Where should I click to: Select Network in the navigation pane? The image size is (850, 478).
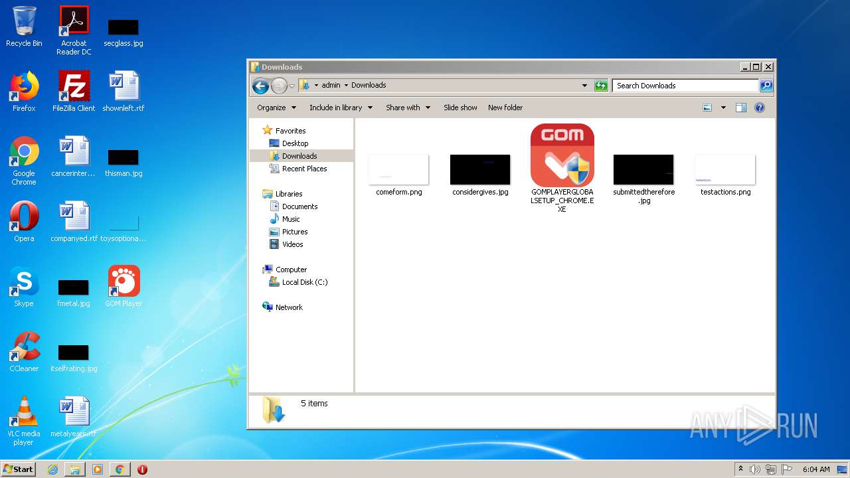(x=289, y=307)
